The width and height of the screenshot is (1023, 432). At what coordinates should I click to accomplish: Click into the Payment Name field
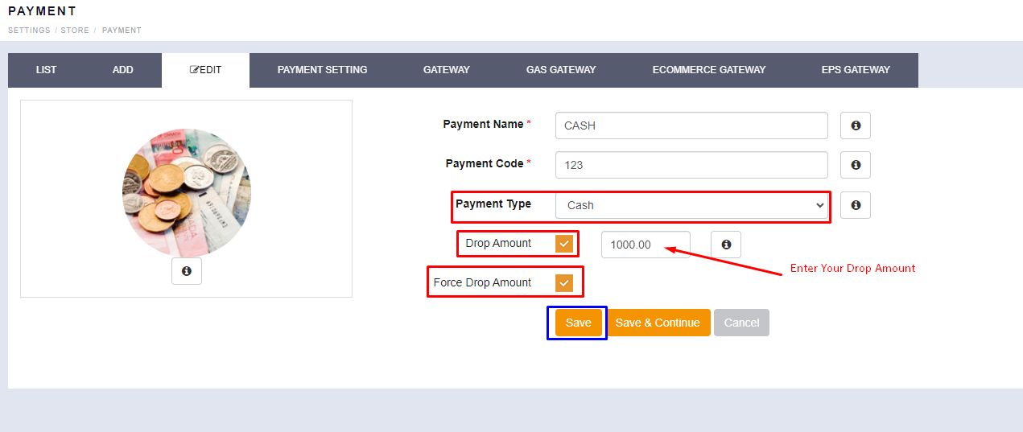click(x=691, y=125)
